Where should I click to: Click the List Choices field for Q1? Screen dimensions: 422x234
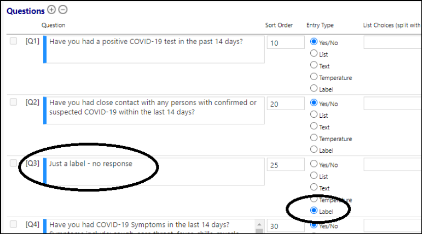click(x=393, y=43)
